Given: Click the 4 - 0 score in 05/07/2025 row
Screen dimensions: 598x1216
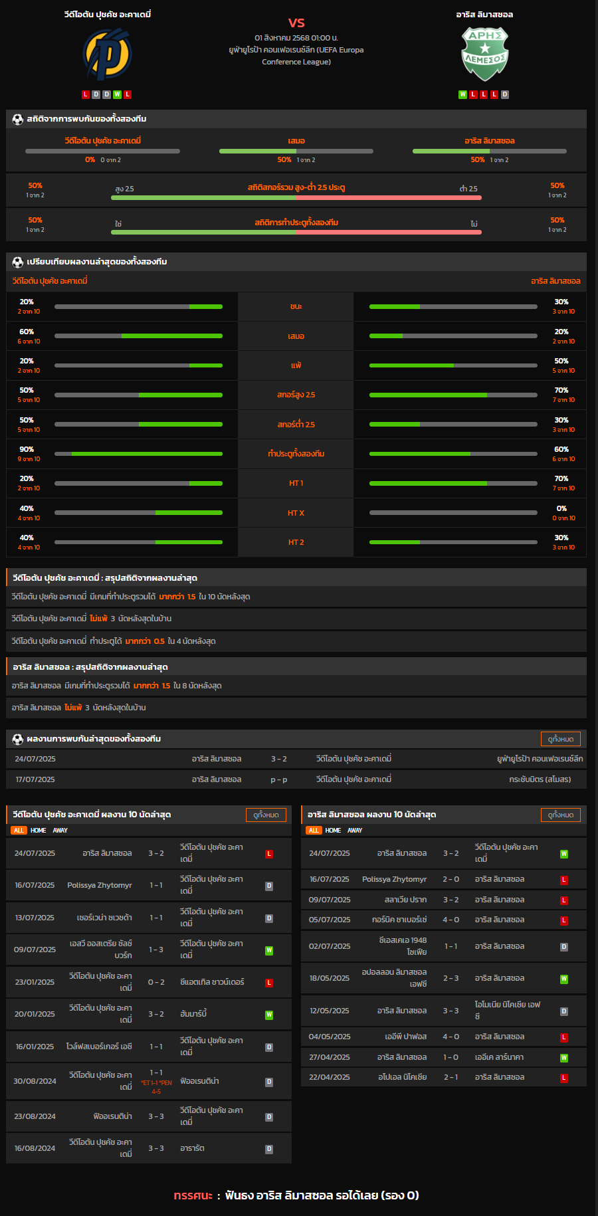Looking at the screenshot, I should pos(451,920).
